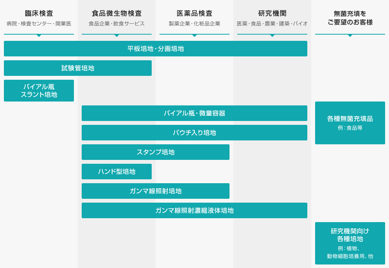Choose the 医薬品検査 column heading

tap(194, 14)
